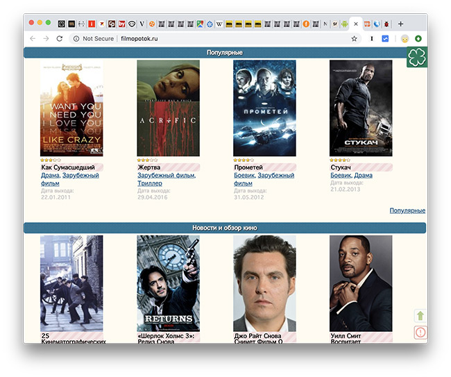451x377 pixels.
Task: Close the active tab
Action: (x=356, y=24)
